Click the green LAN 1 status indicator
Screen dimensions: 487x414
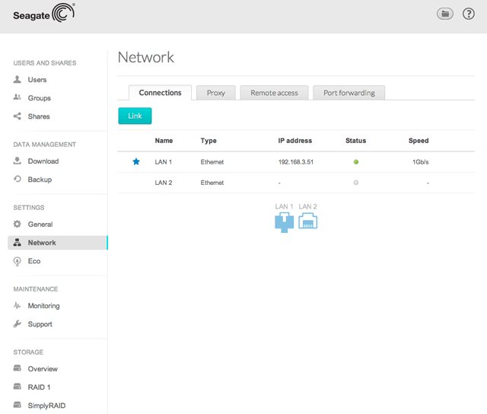point(355,162)
